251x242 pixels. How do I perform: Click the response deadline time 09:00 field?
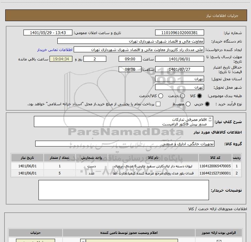(x=130, y=59)
